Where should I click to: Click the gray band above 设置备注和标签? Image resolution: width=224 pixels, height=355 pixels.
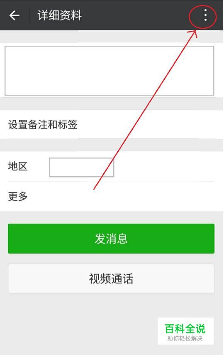click(112, 104)
